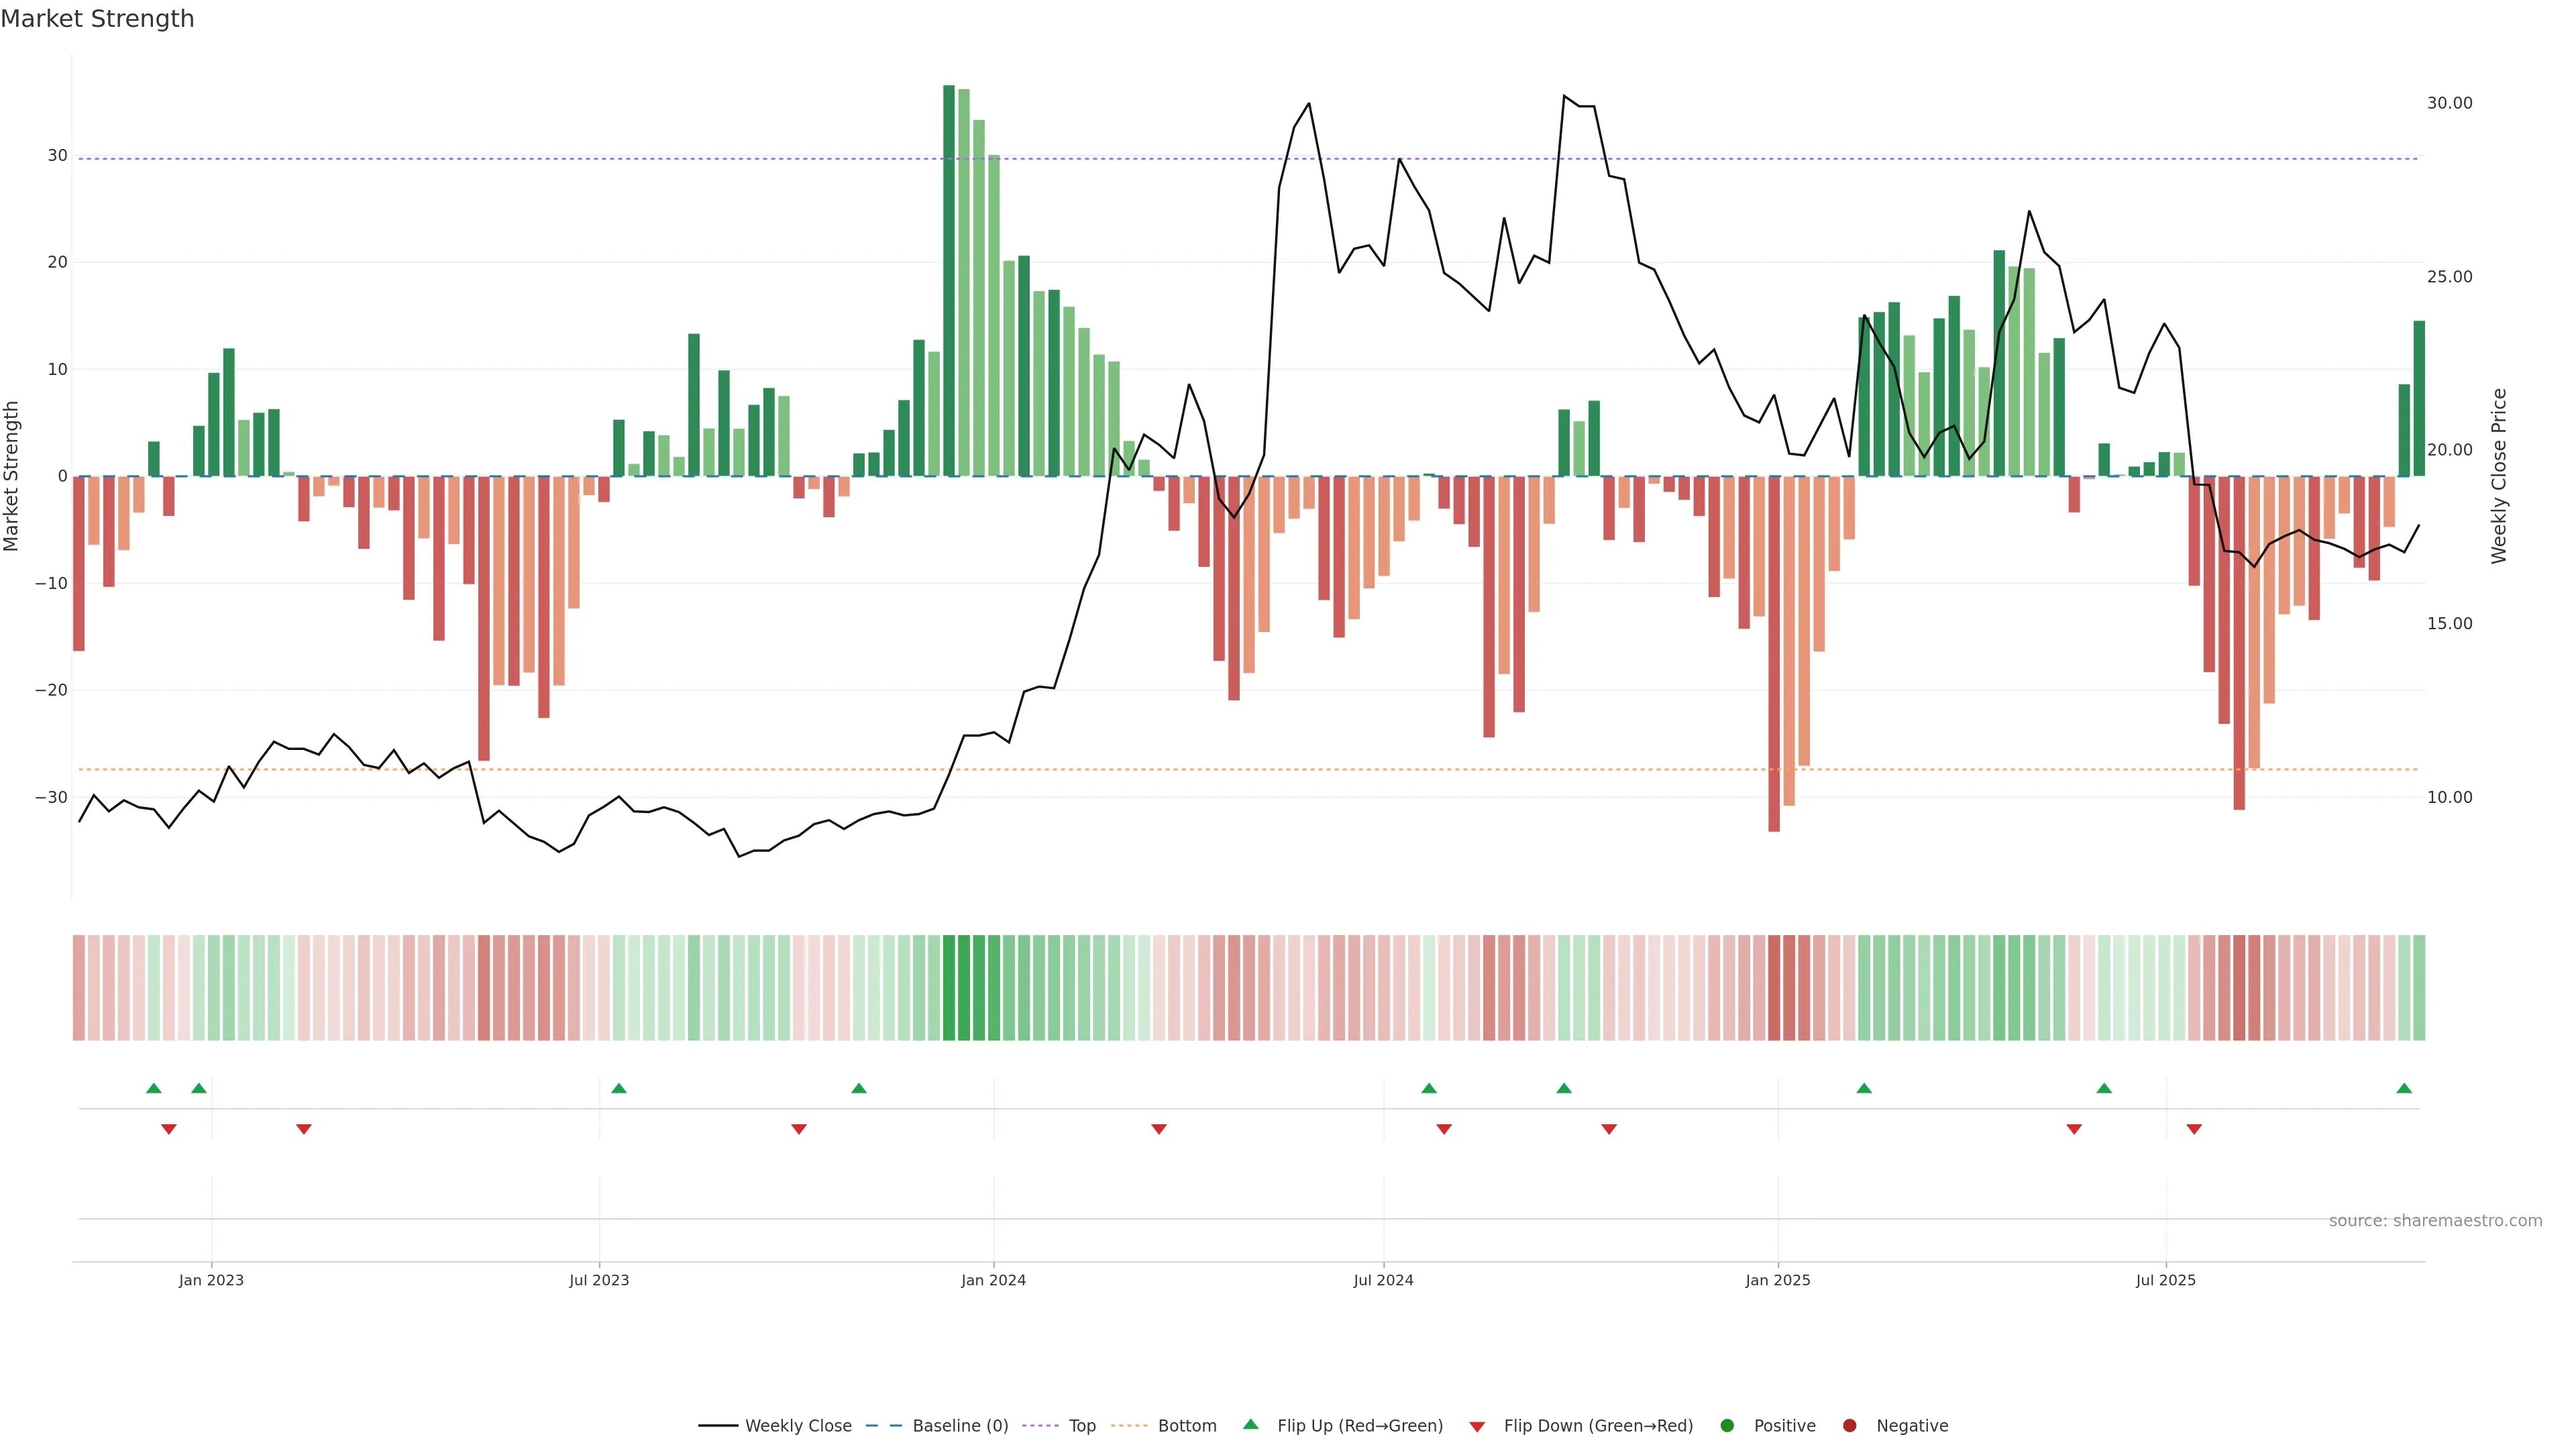Click the Positive green circle legend icon
Screen dimensions: 2576x1449
click(1727, 1425)
